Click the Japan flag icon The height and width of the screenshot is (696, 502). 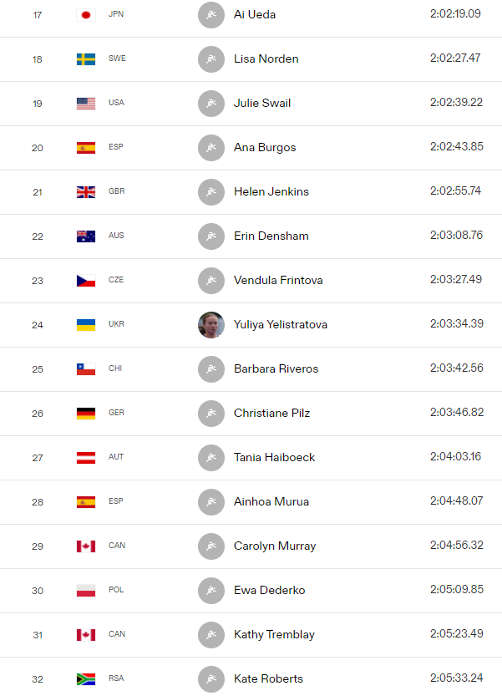click(86, 15)
